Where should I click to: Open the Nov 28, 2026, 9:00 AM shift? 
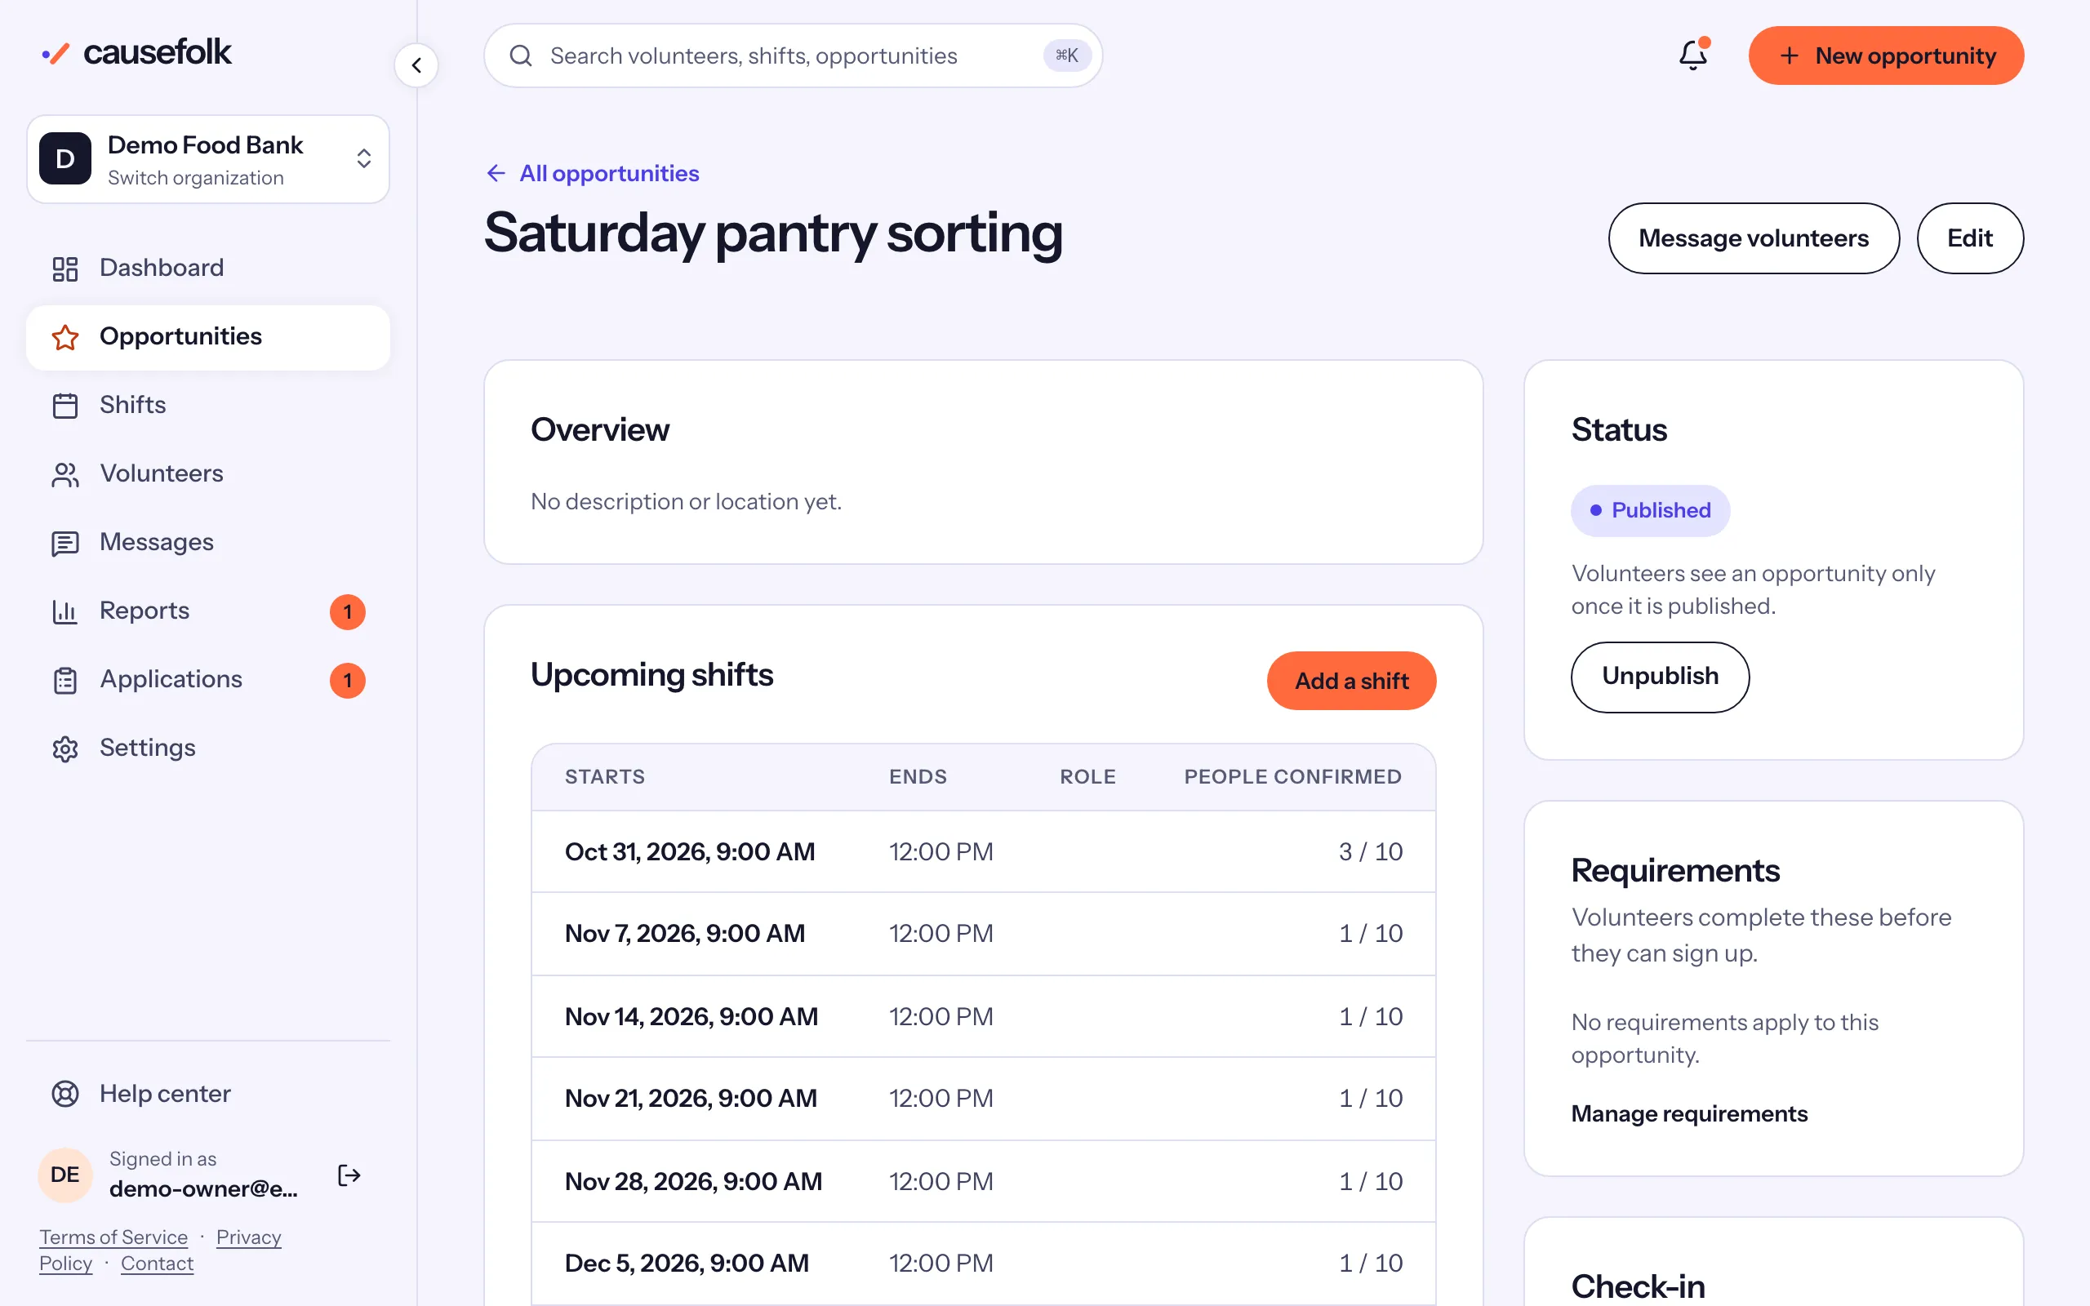(x=983, y=1182)
